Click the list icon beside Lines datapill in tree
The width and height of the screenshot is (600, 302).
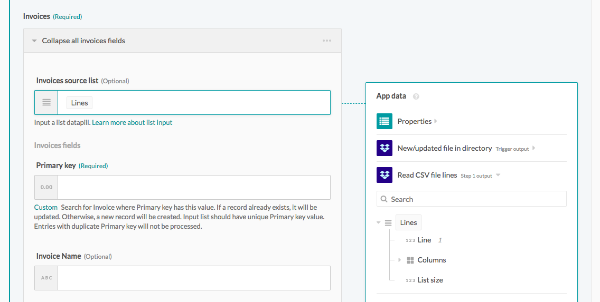pyautogui.click(x=388, y=222)
